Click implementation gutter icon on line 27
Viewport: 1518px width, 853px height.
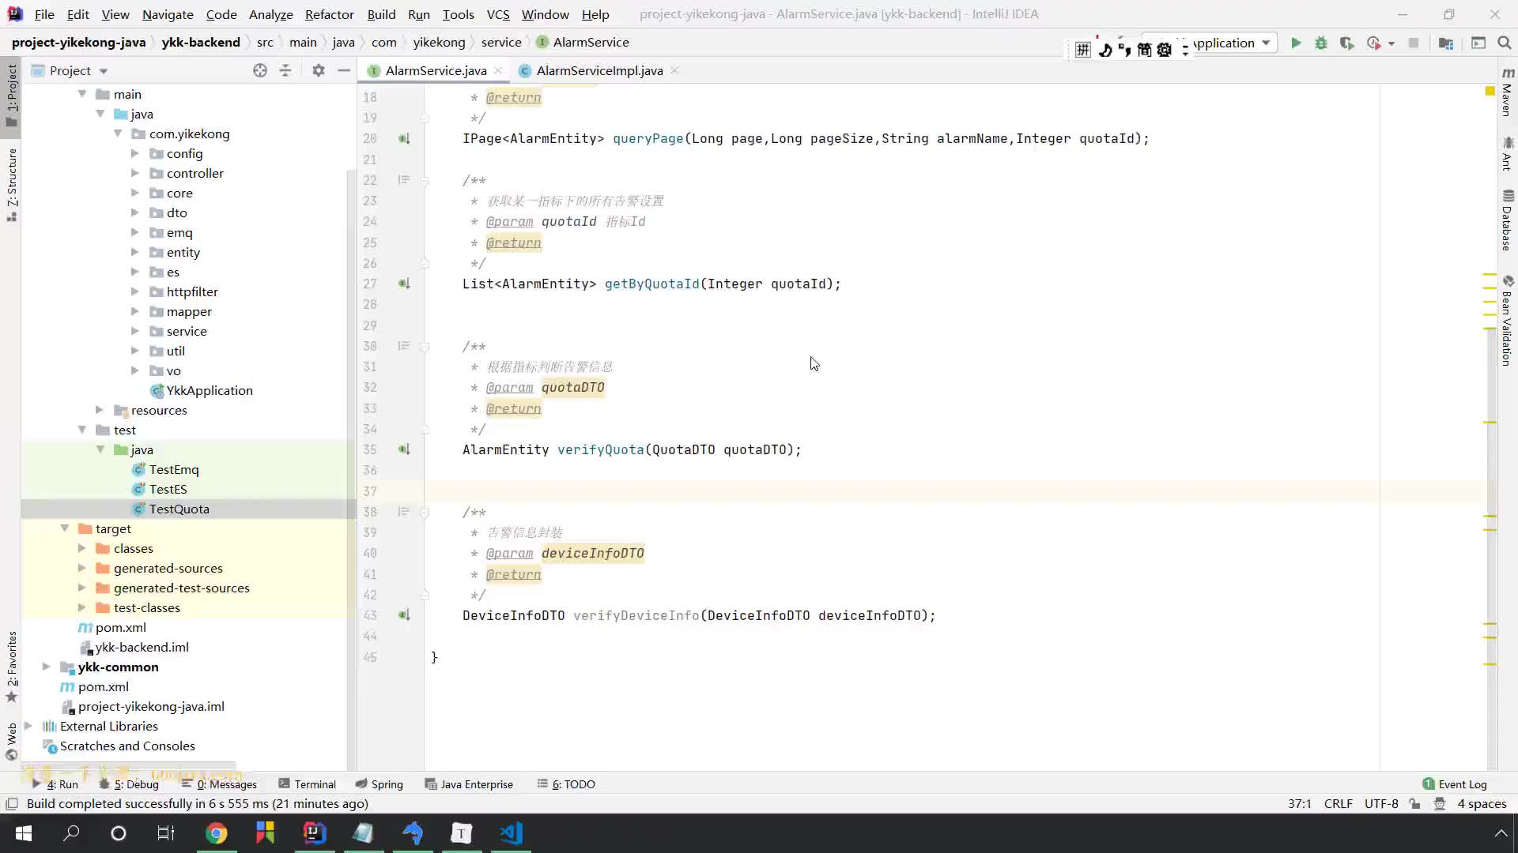point(404,284)
